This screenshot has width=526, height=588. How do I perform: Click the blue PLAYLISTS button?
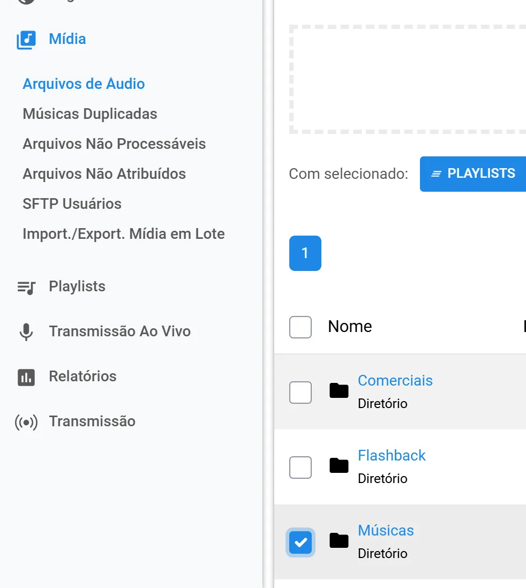coord(473,174)
